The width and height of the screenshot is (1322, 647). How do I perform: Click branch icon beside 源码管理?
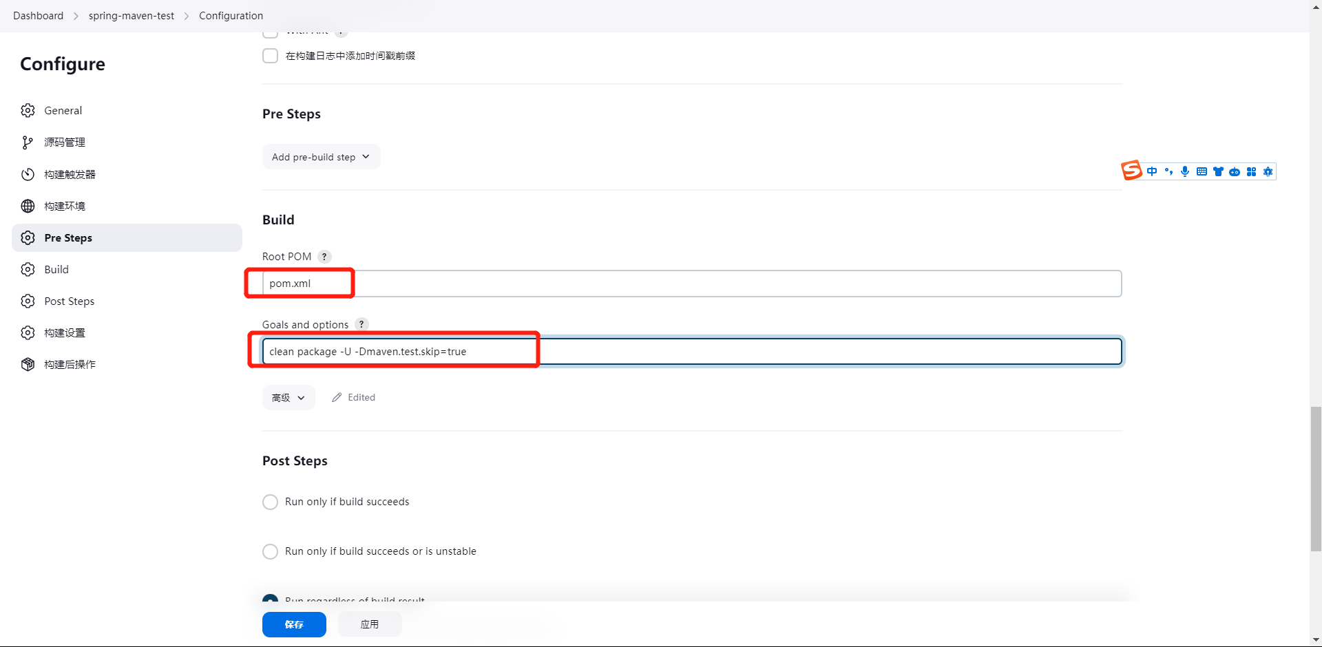(x=28, y=142)
